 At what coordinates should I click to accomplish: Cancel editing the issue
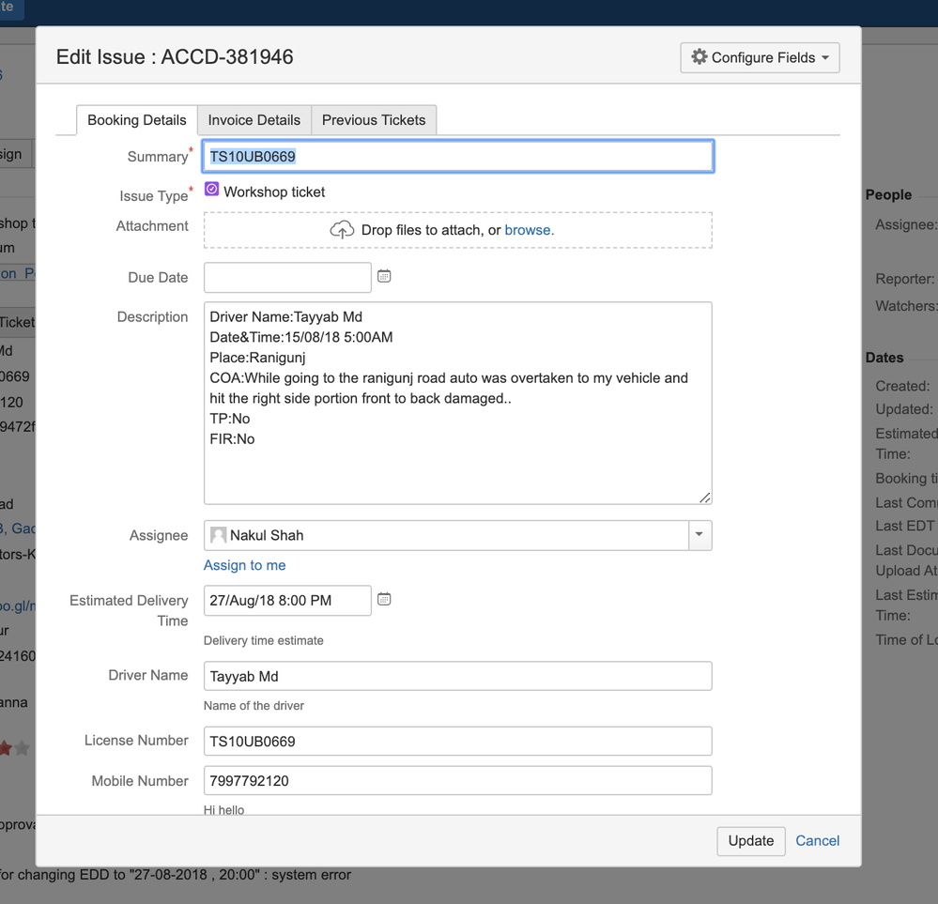[x=817, y=840]
